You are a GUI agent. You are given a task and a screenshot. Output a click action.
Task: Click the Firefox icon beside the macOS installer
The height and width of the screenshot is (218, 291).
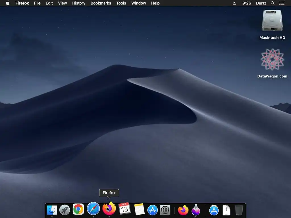click(x=183, y=210)
